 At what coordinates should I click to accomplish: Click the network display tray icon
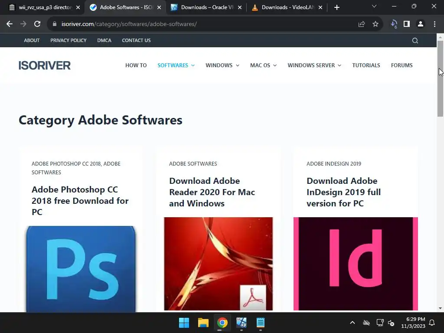380,323
